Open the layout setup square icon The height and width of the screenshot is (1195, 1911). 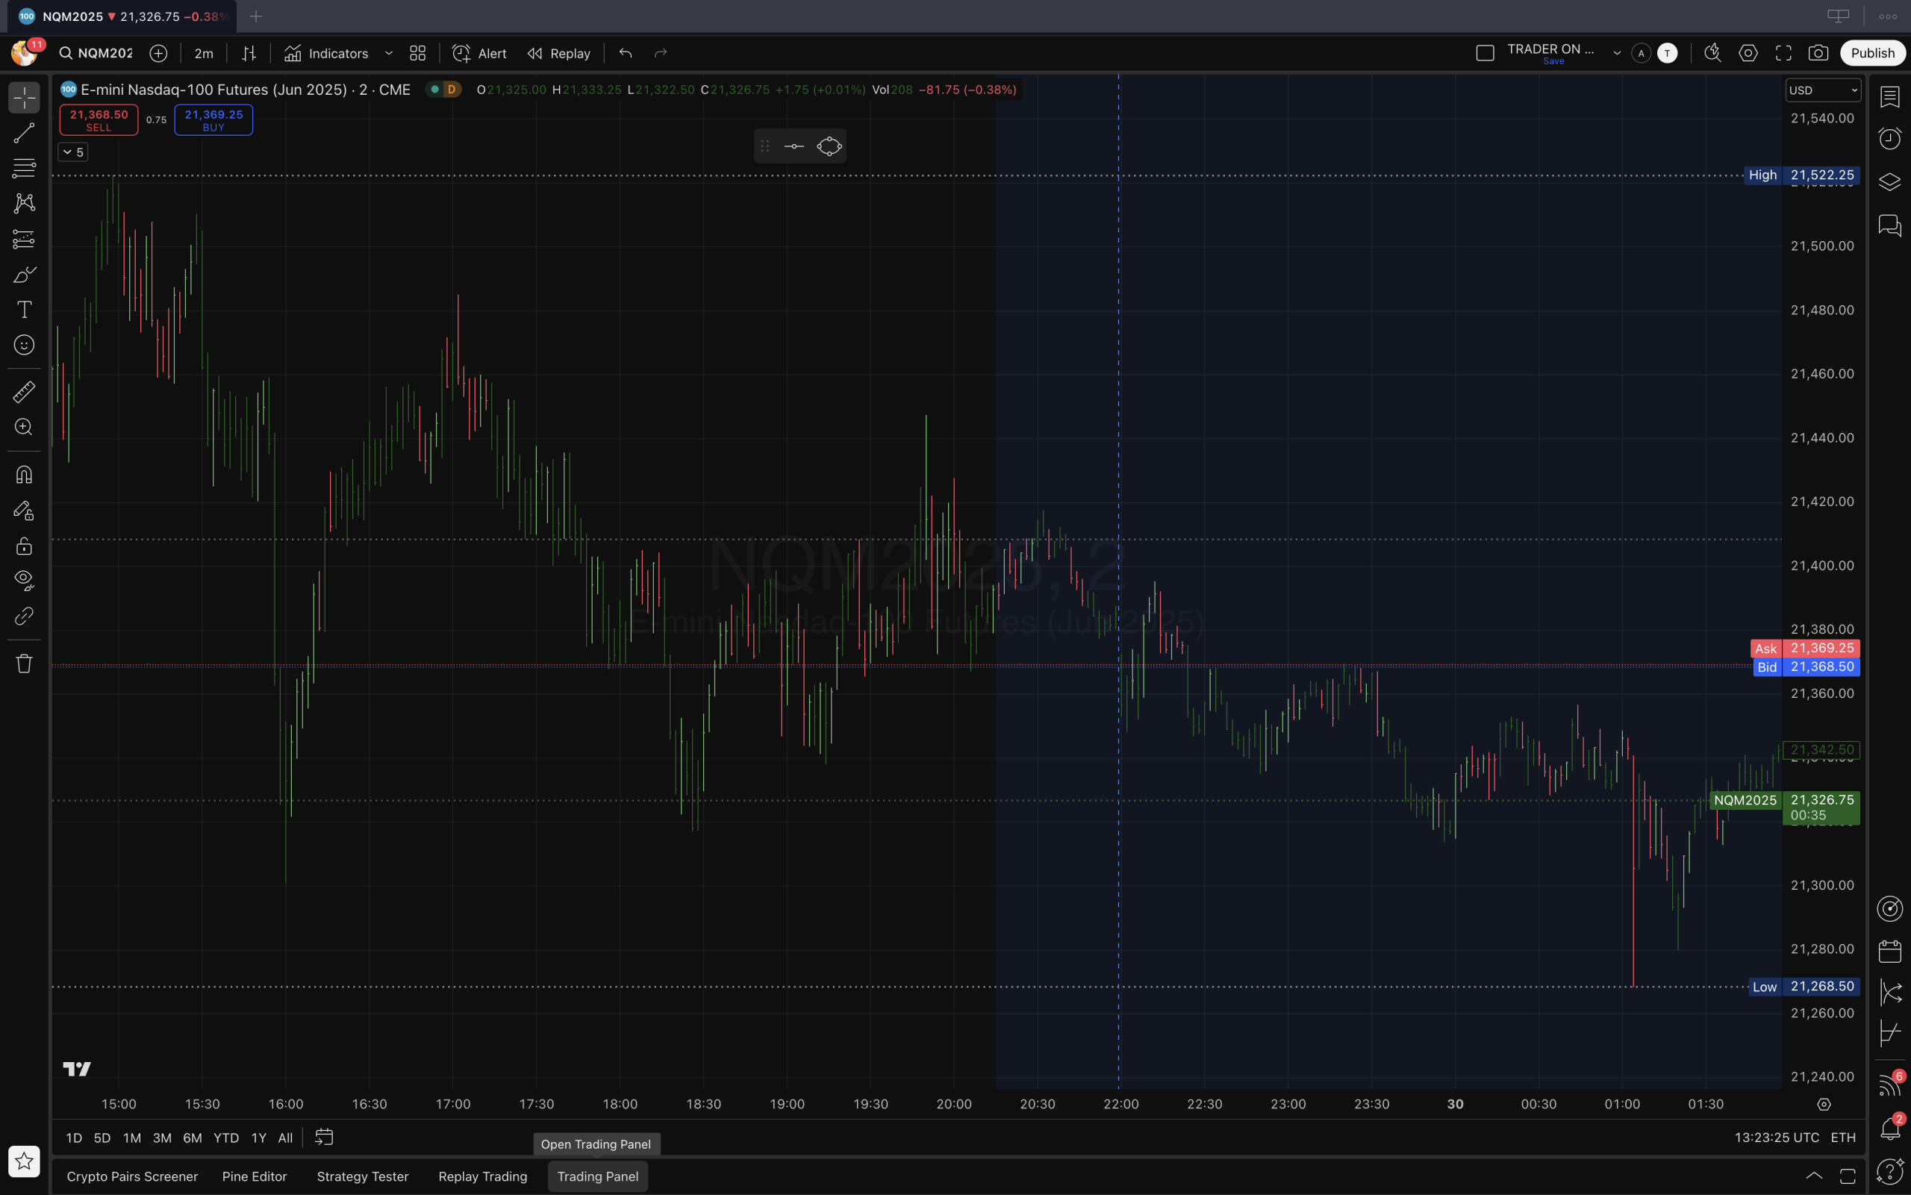[1485, 53]
